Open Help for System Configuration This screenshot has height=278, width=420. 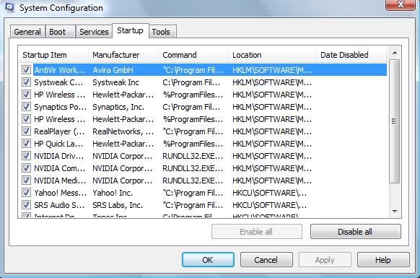click(383, 260)
